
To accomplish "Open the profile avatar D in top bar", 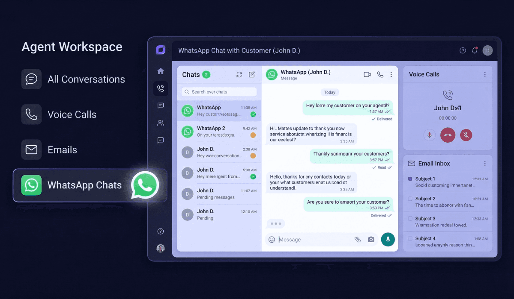I will point(487,50).
